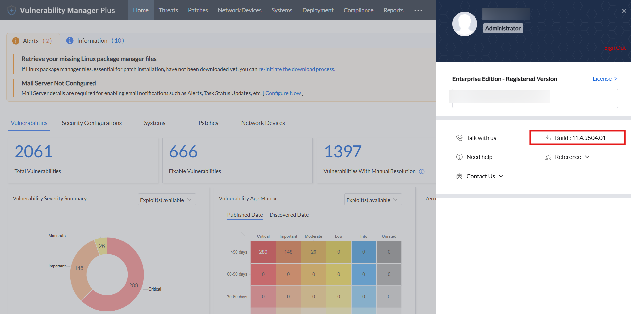The image size is (631, 314).
Task: Click the Important segment of donut chart
Action: (79, 269)
